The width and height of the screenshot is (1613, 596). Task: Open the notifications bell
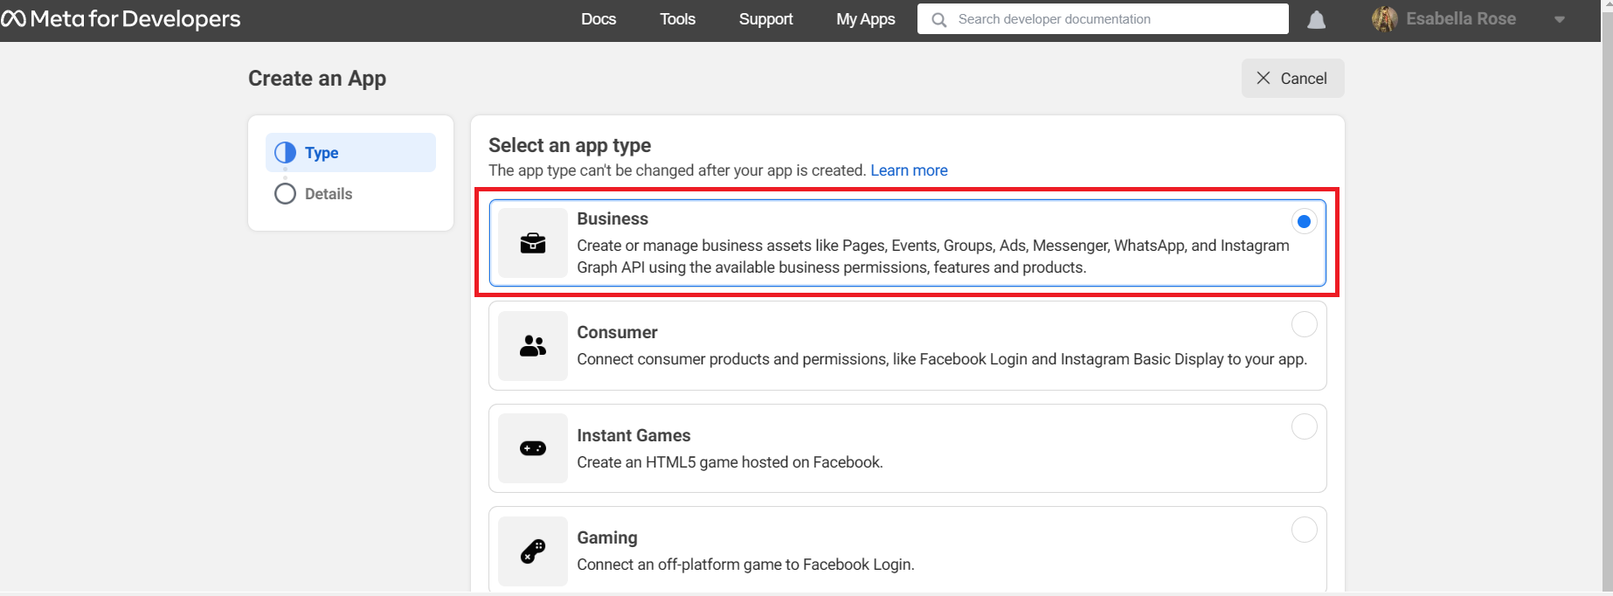(1316, 20)
